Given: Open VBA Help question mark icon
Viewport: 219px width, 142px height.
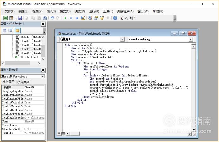Looking at the screenshot, I should pyautogui.click(x=115, y=18).
